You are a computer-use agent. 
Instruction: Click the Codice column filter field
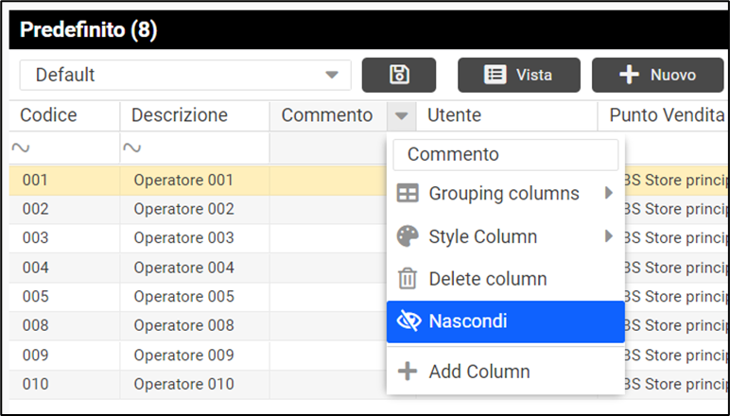tap(64, 147)
